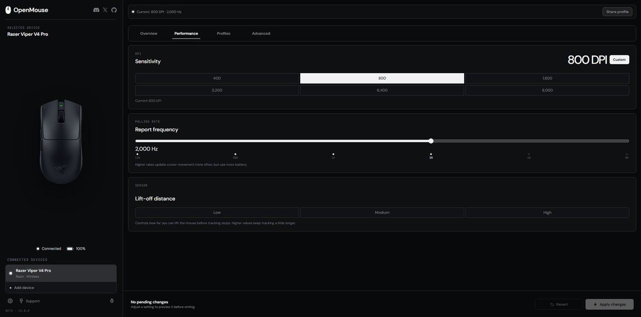The height and width of the screenshot is (317, 641).
Task: Click the 'Connected' status text
Action: [51, 249]
